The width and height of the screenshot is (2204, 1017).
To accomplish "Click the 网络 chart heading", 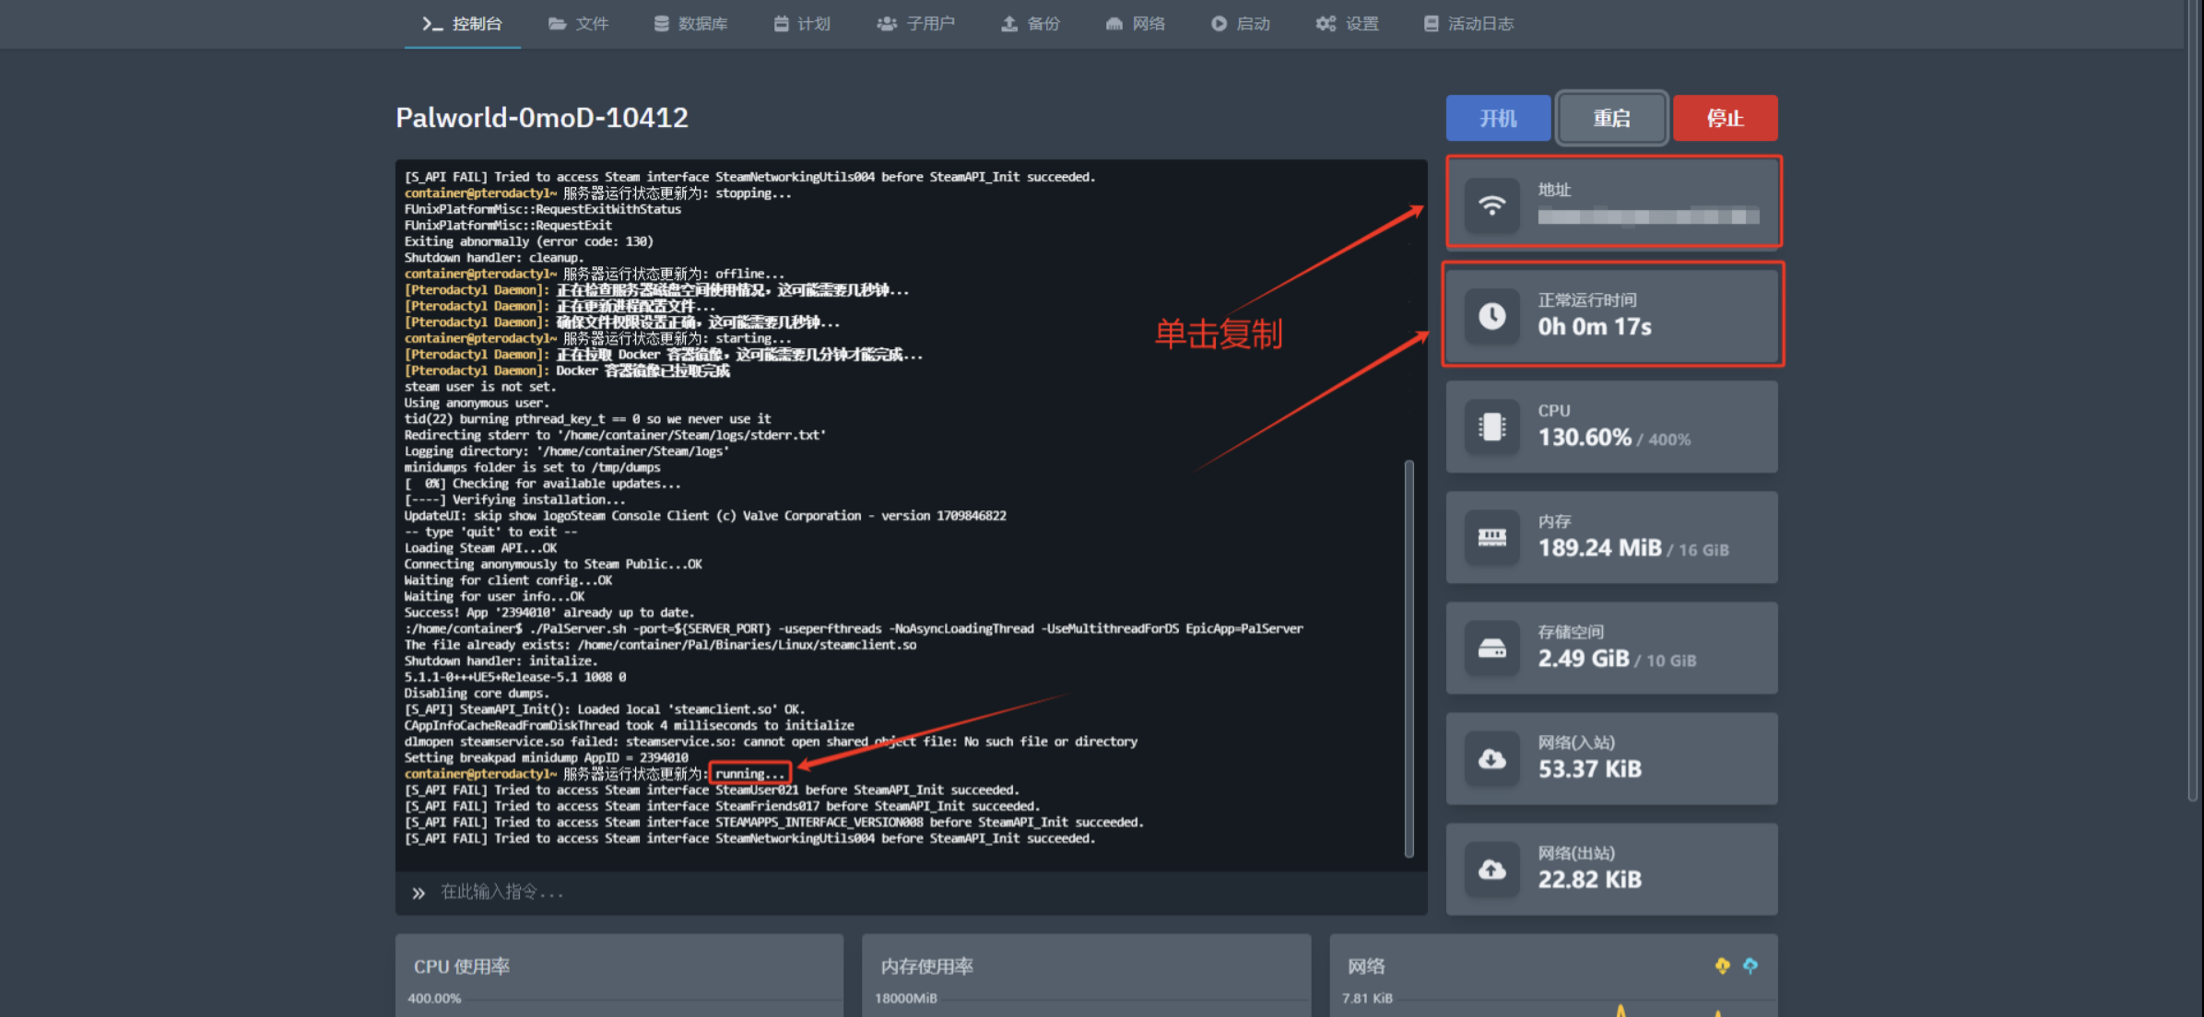I will click(1366, 966).
